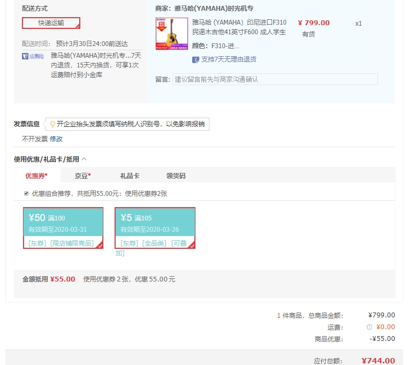Collapse the 使用优惠/礼品卡/抵用 section
The width and height of the screenshot is (408, 365).
(x=84, y=159)
